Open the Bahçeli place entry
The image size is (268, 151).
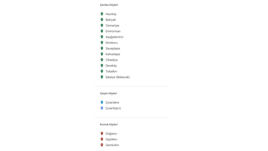pos(111,20)
